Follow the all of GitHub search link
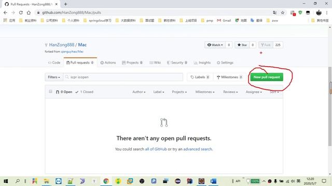The width and height of the screenshot is (332, 186). click(x=156, y=149)
